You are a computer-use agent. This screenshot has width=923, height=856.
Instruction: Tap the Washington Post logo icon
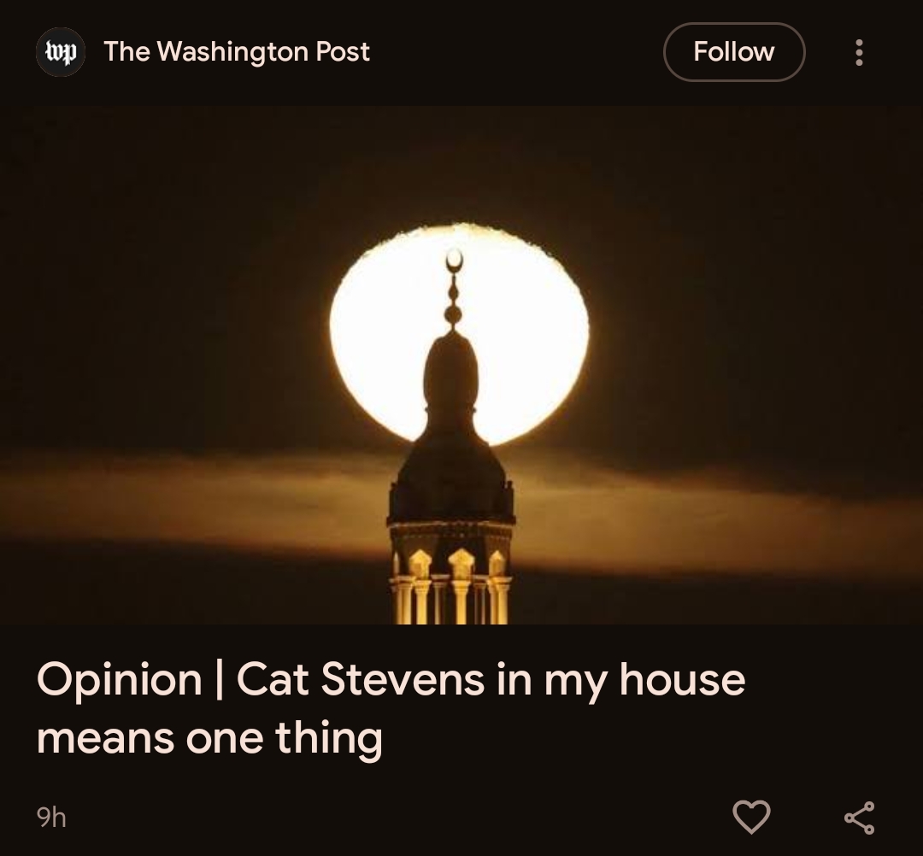61,52
